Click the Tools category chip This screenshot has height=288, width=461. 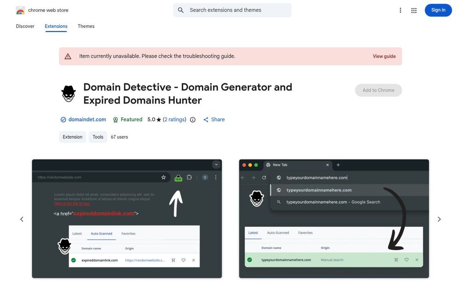point(98,137)
